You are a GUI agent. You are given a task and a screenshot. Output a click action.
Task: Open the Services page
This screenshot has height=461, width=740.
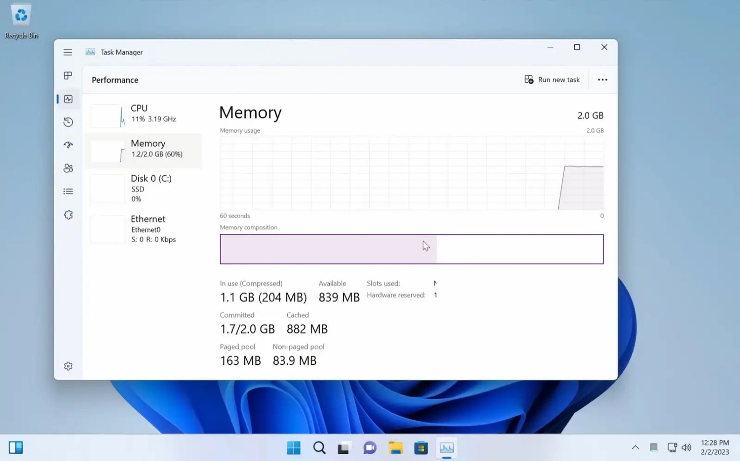(x=68, y=215)
